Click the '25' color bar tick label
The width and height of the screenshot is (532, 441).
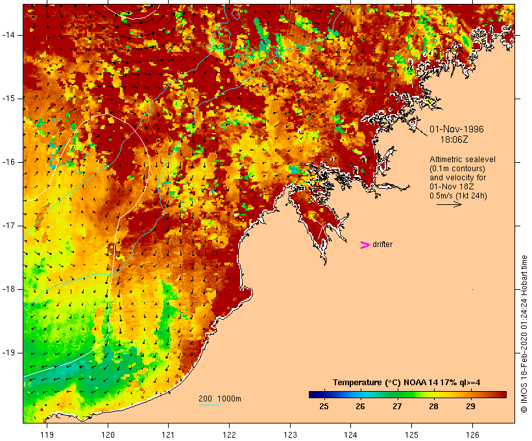point(324,407)
